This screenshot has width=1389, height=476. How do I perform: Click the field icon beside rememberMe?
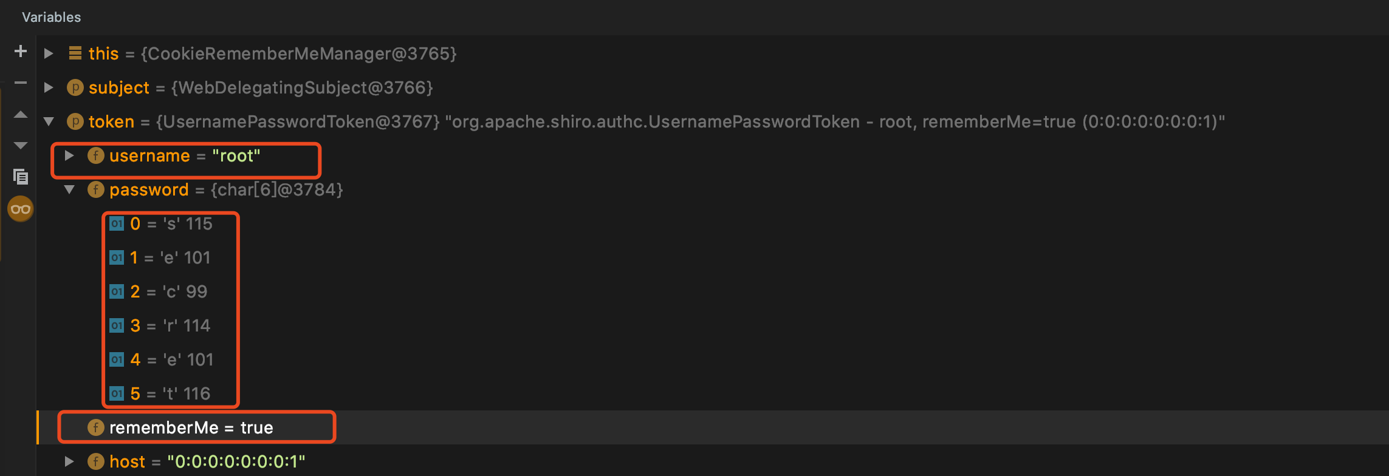pyautogui.click(x=96, y=427)
